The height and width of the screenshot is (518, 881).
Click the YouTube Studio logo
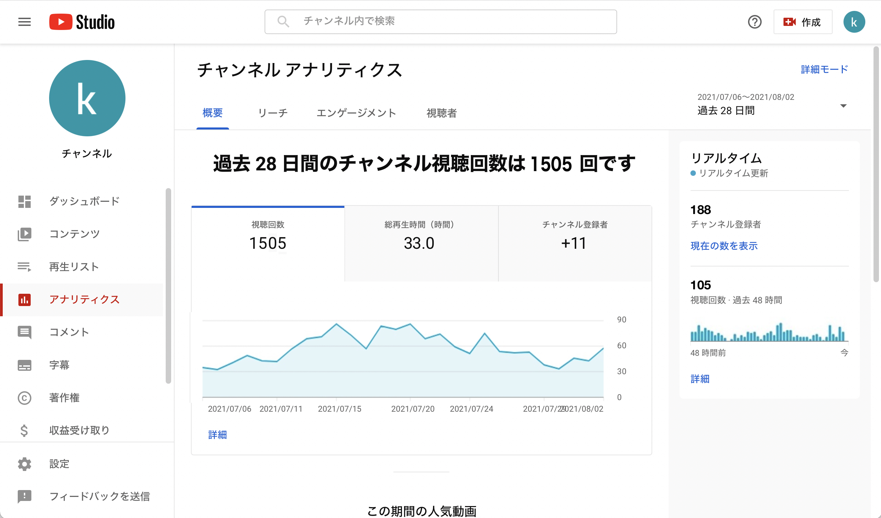point(82,22)
